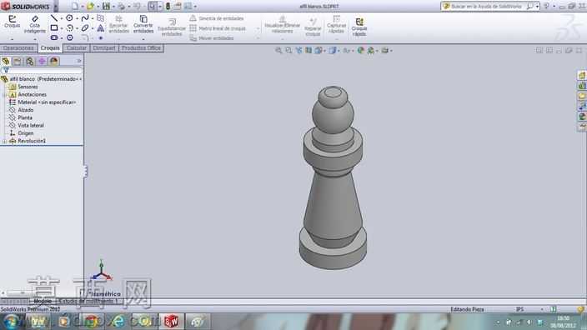Viewport: 587px width, 330px height.
Task: Open DisplayManager appearance tab
Action: click(54, 61)
